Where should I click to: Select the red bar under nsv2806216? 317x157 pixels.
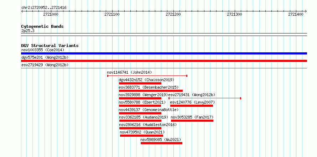(x=140, y=128)
